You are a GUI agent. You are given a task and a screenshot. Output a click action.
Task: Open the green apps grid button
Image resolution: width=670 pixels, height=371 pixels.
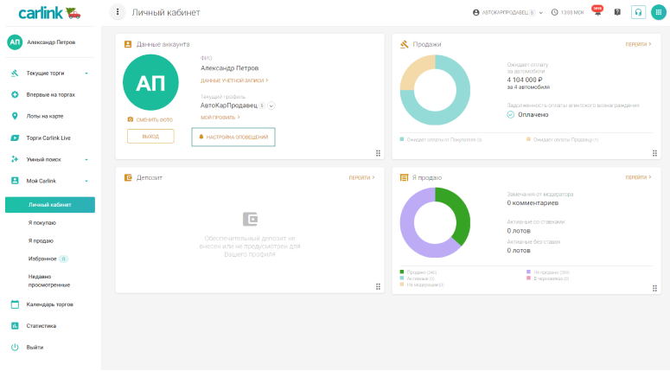pyautogui.click(x=658, y=12)
